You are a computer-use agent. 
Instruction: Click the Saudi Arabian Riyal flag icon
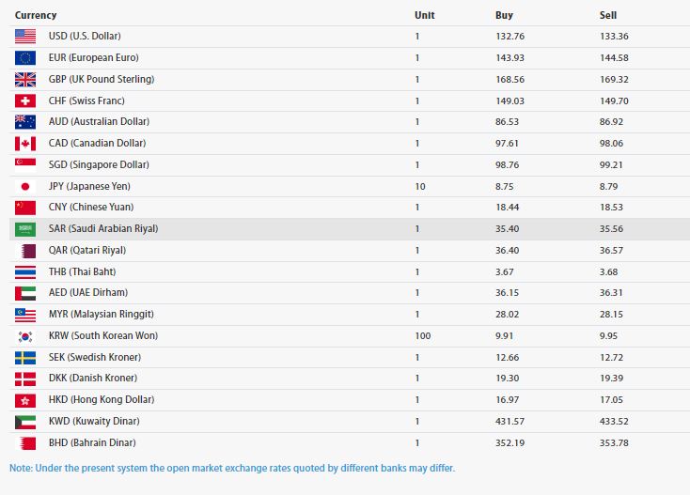click(x=25, y=228)
